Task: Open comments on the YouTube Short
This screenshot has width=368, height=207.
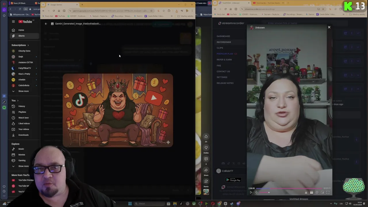Action: 206,159
